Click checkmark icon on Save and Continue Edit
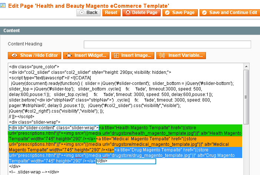The image size is (260, 175). pos(204,13)
